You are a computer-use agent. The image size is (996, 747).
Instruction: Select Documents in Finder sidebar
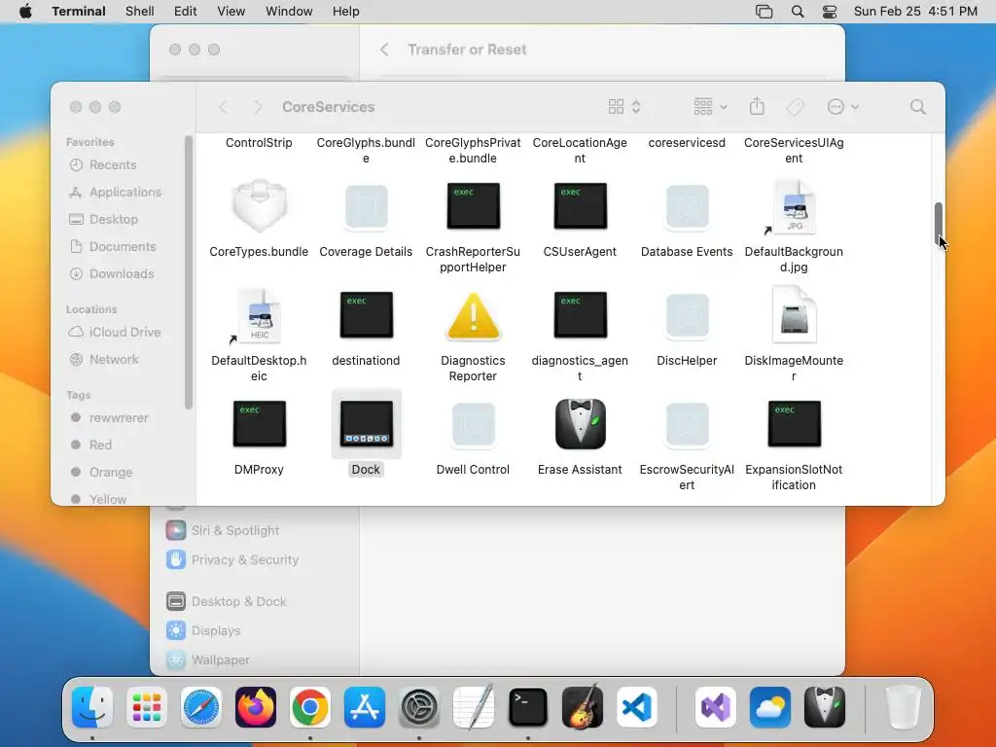(124, 246)
